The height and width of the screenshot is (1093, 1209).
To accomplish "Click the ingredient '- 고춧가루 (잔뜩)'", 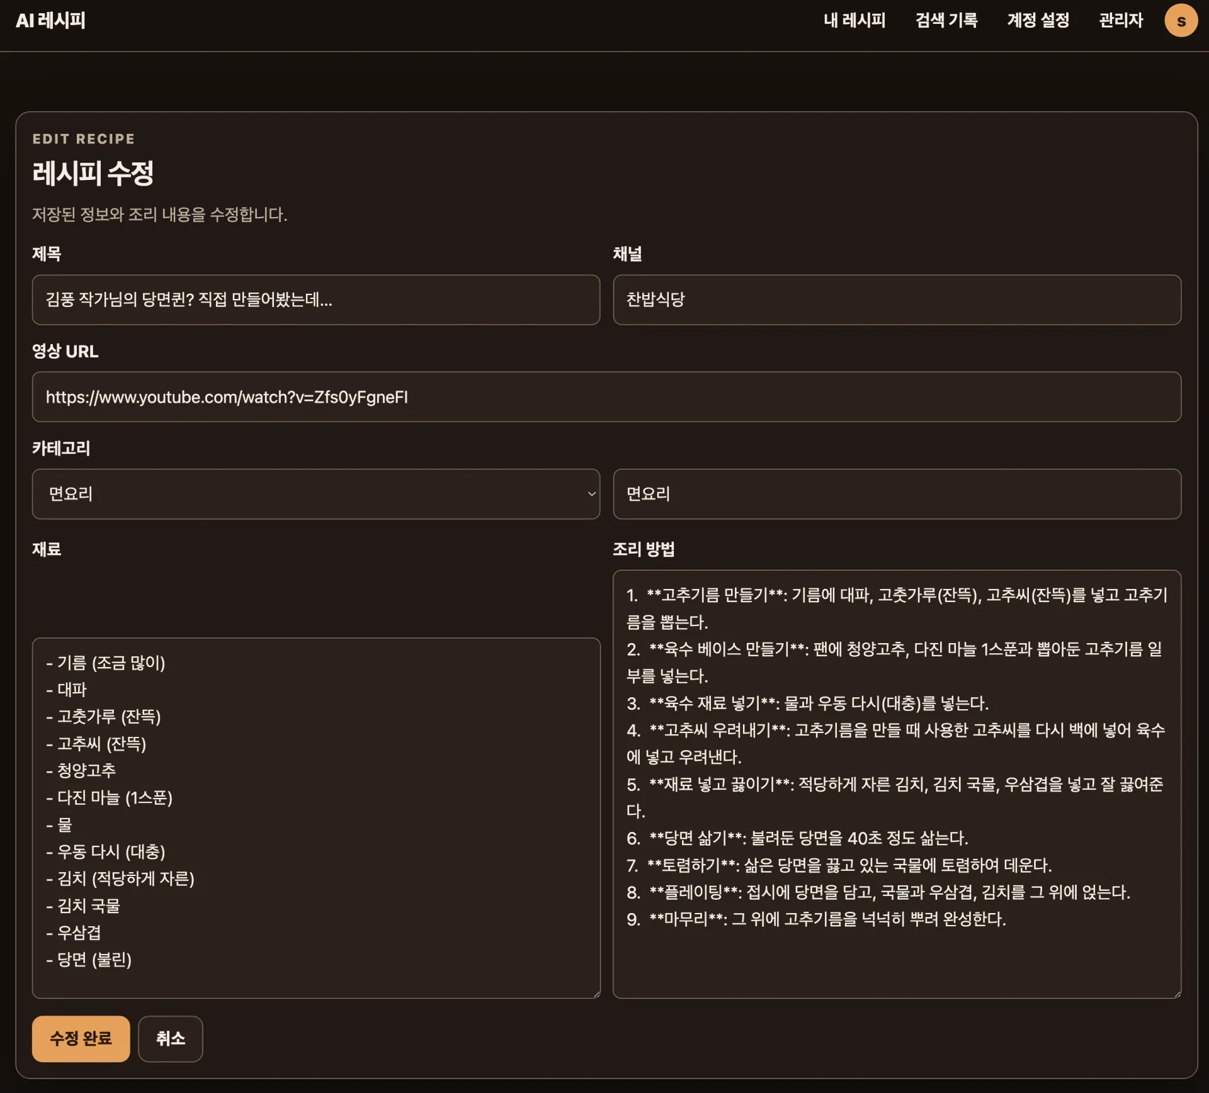I will [x=103, y=717].
